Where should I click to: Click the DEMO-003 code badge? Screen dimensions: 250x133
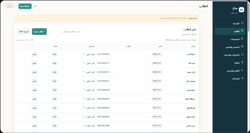[157, 72]
